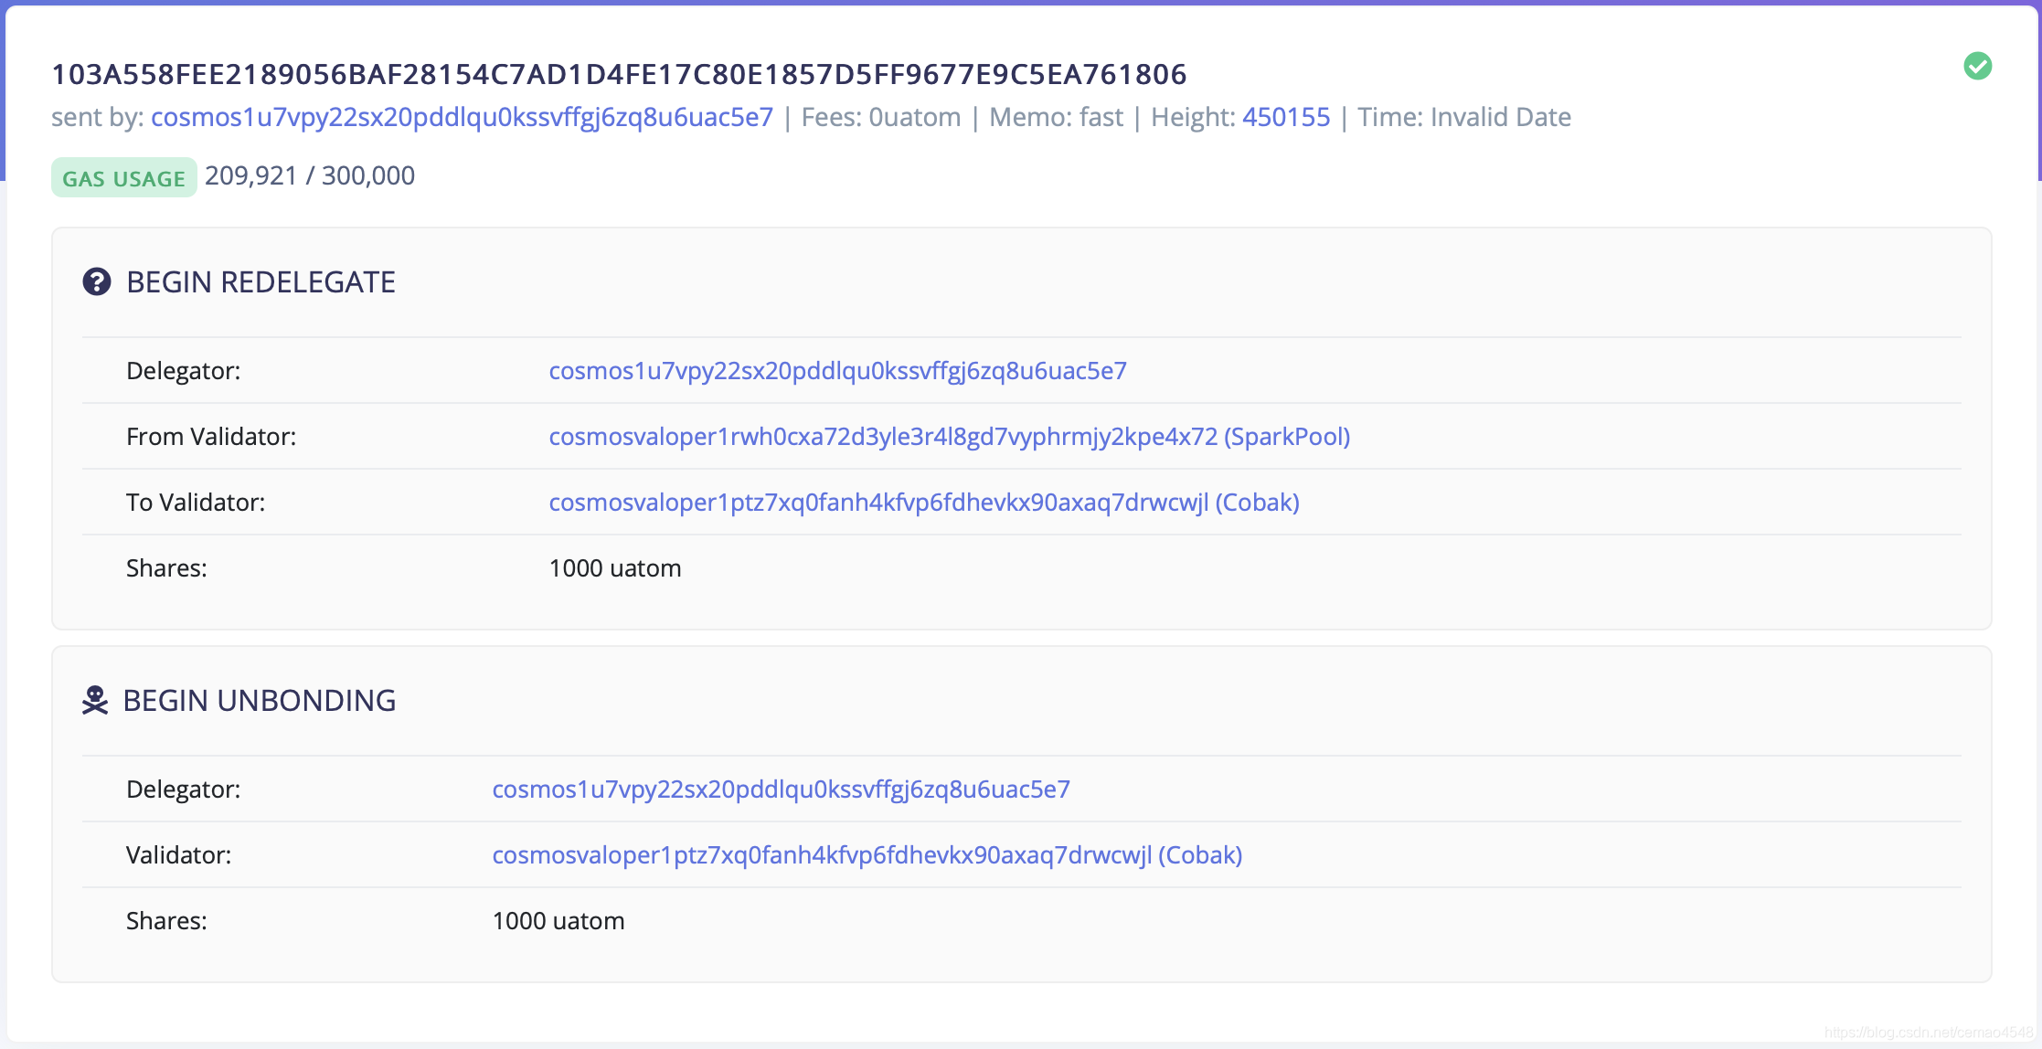Click the skull icon beside Begin Unbonding

95,700
